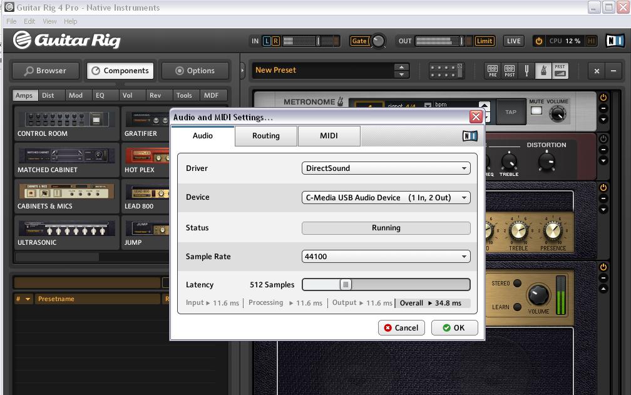This screenshot has width=631, height=395.
Task: Open the Device dropdown
Action: [386, 198]
